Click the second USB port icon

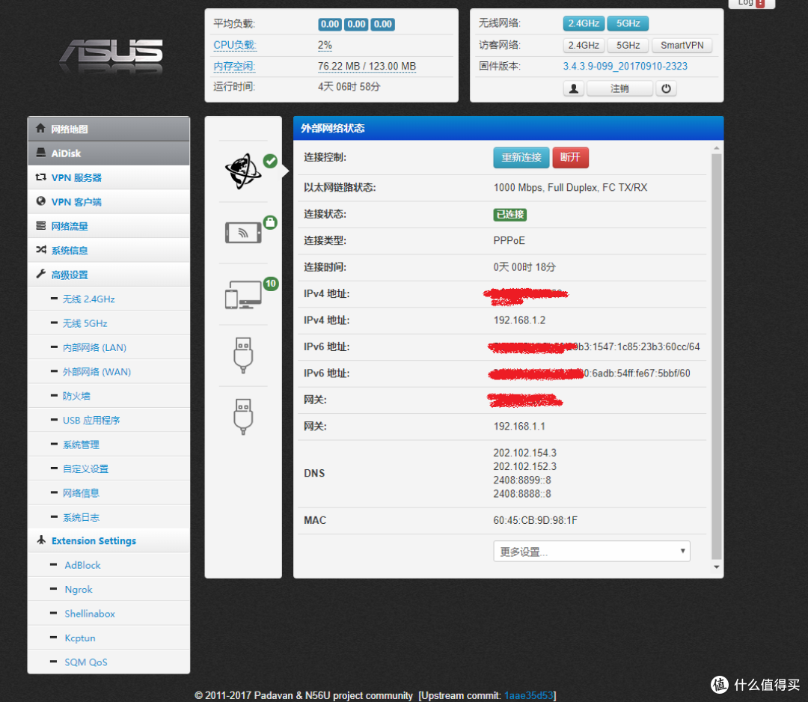[243, 416]
